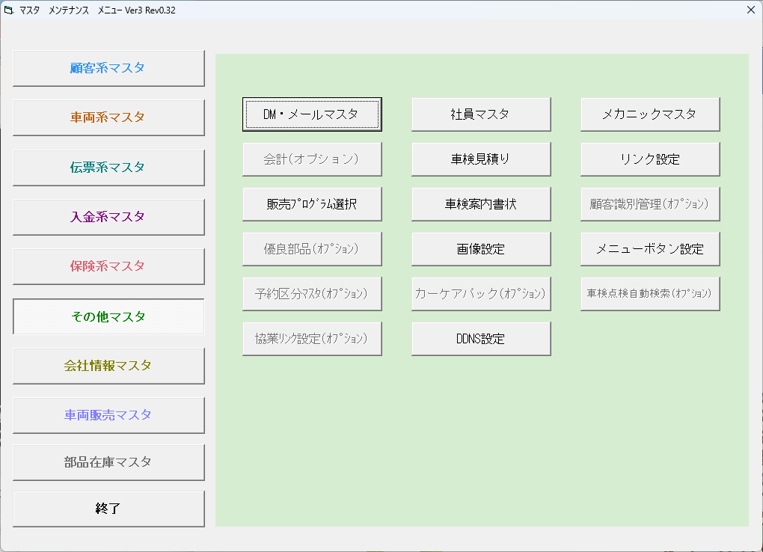Click the 終了 button to exit
The height and width of the screenshot is (552, 763).
[x=108, y=509]
